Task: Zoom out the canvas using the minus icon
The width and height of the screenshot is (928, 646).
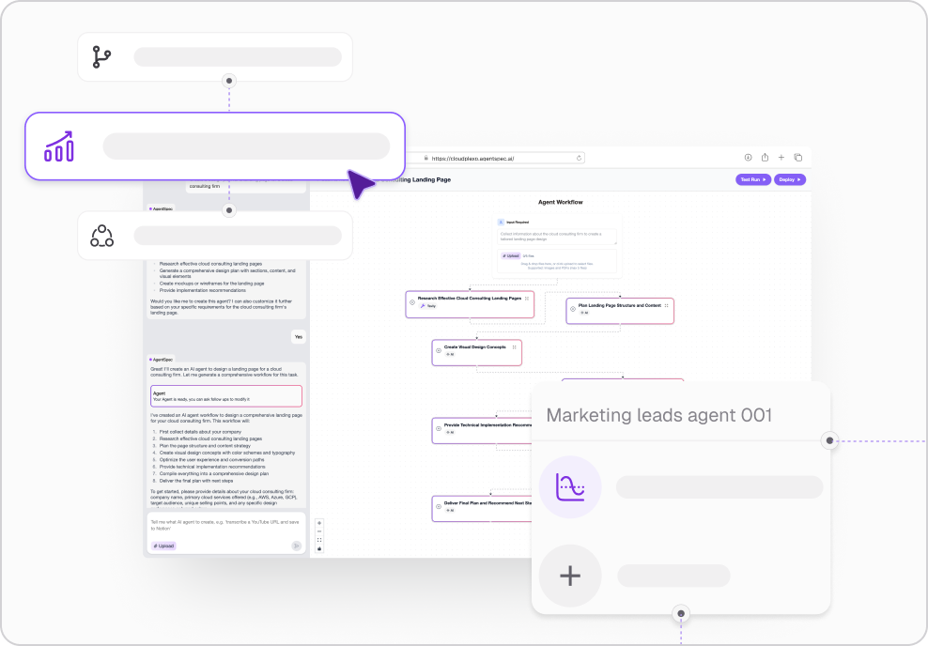Action: point(319,531)
